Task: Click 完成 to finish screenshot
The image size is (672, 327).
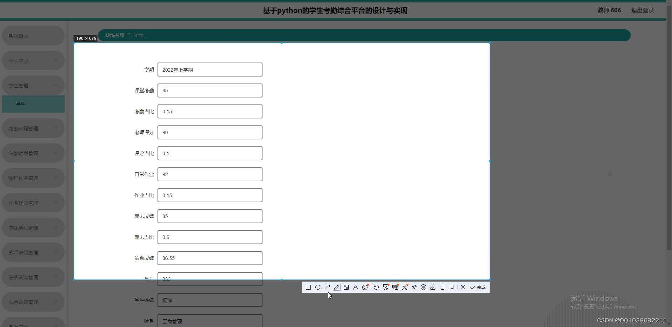Action: pyautogui.click(x=478, y=287)
